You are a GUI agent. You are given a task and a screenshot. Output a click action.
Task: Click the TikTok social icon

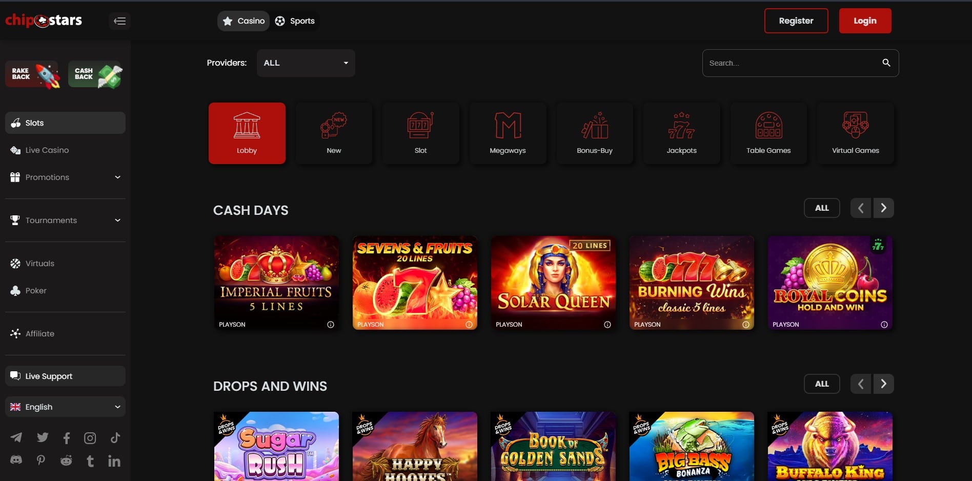(x=115, y=437)
